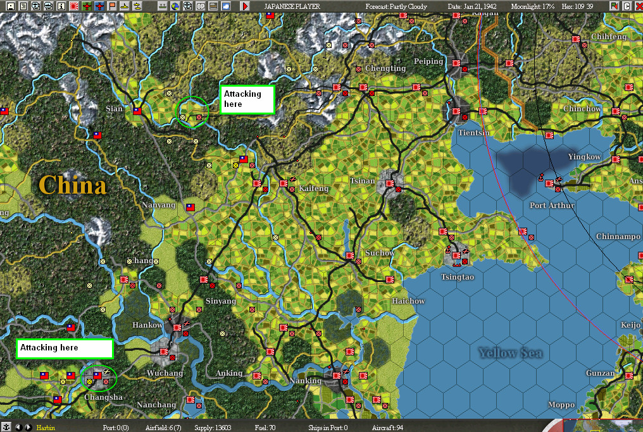Click the save game disk icon

point(11,6)
